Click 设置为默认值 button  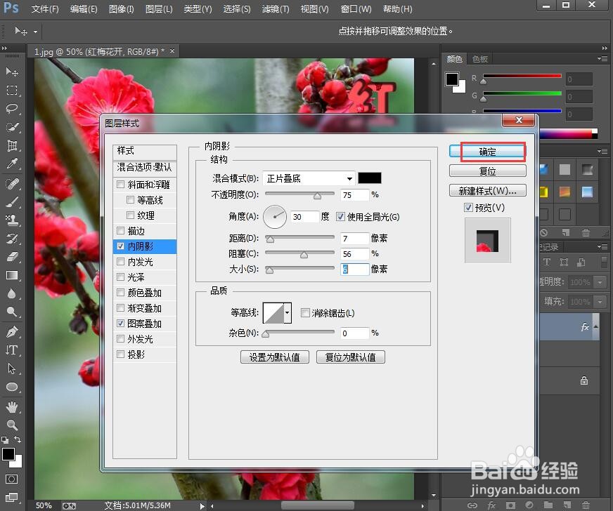[274, 357]
